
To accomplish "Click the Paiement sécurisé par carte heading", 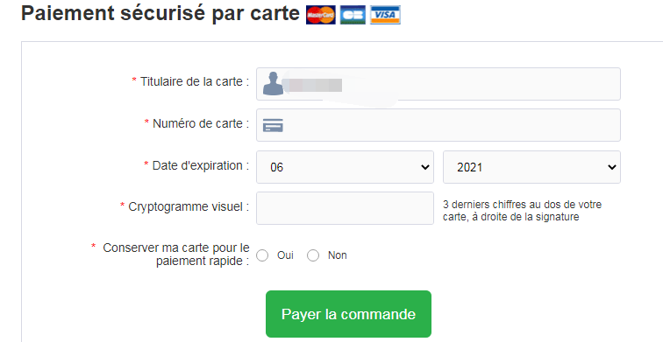I will click(x=160, y=13).
